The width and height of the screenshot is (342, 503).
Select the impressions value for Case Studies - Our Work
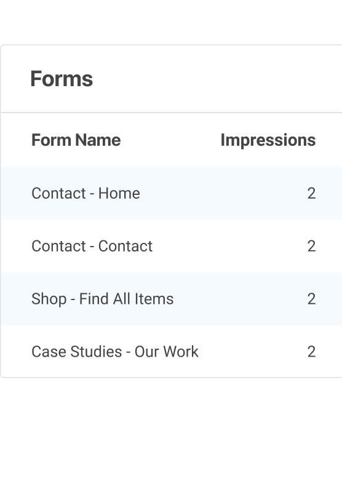pyautogui.click(x=311, y=352)
